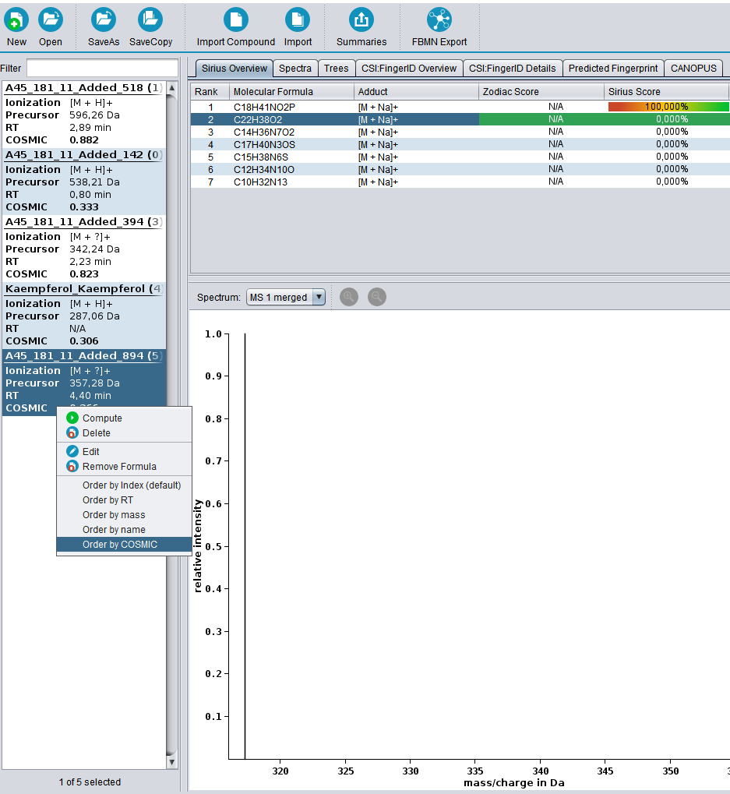Click the Edit pencil icon in context menu
730x794 pixels.
coord(72,451)
